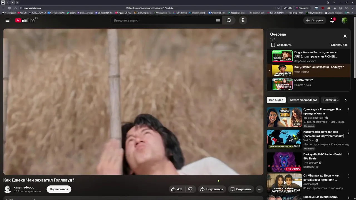
Task: Go to the YouTube home logo
Action: pos(25,20)
